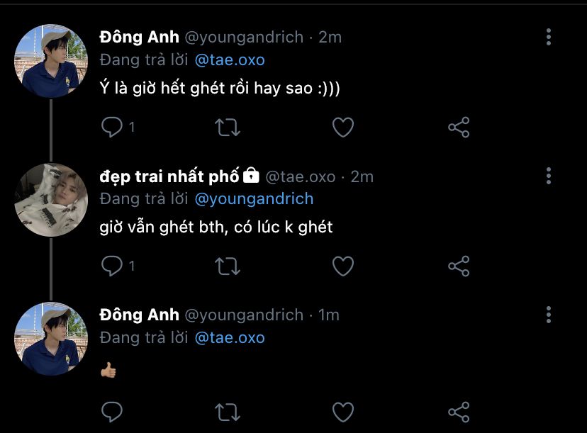Like the "Ý là giờ hết ghét" tweet
The image size is (587, 433).
tap(343, 128)
